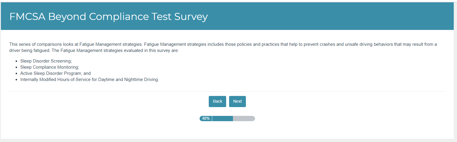Click the word "FMCSA" in the header

[27, 17]
